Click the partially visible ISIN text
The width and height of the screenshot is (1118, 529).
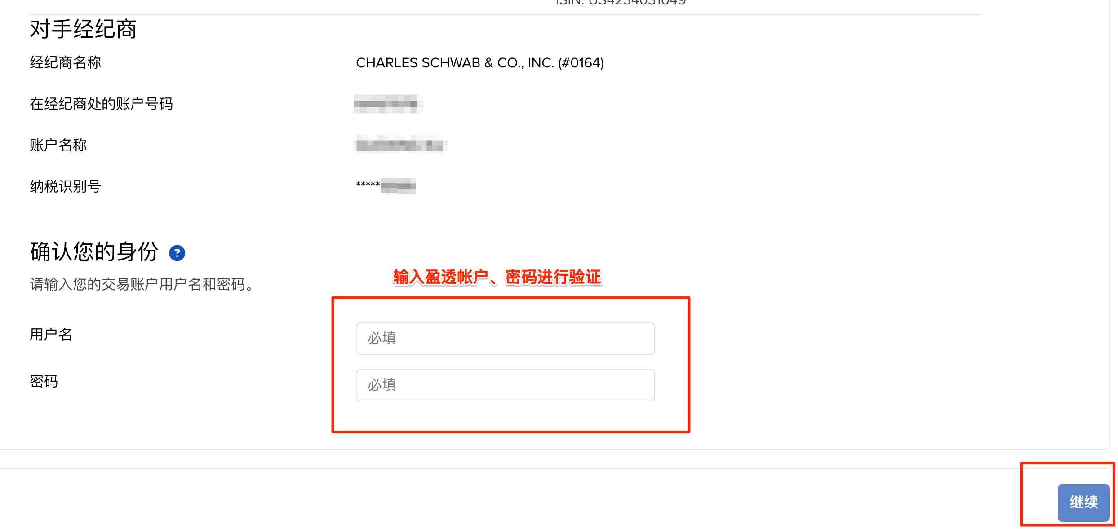[621, 2]
